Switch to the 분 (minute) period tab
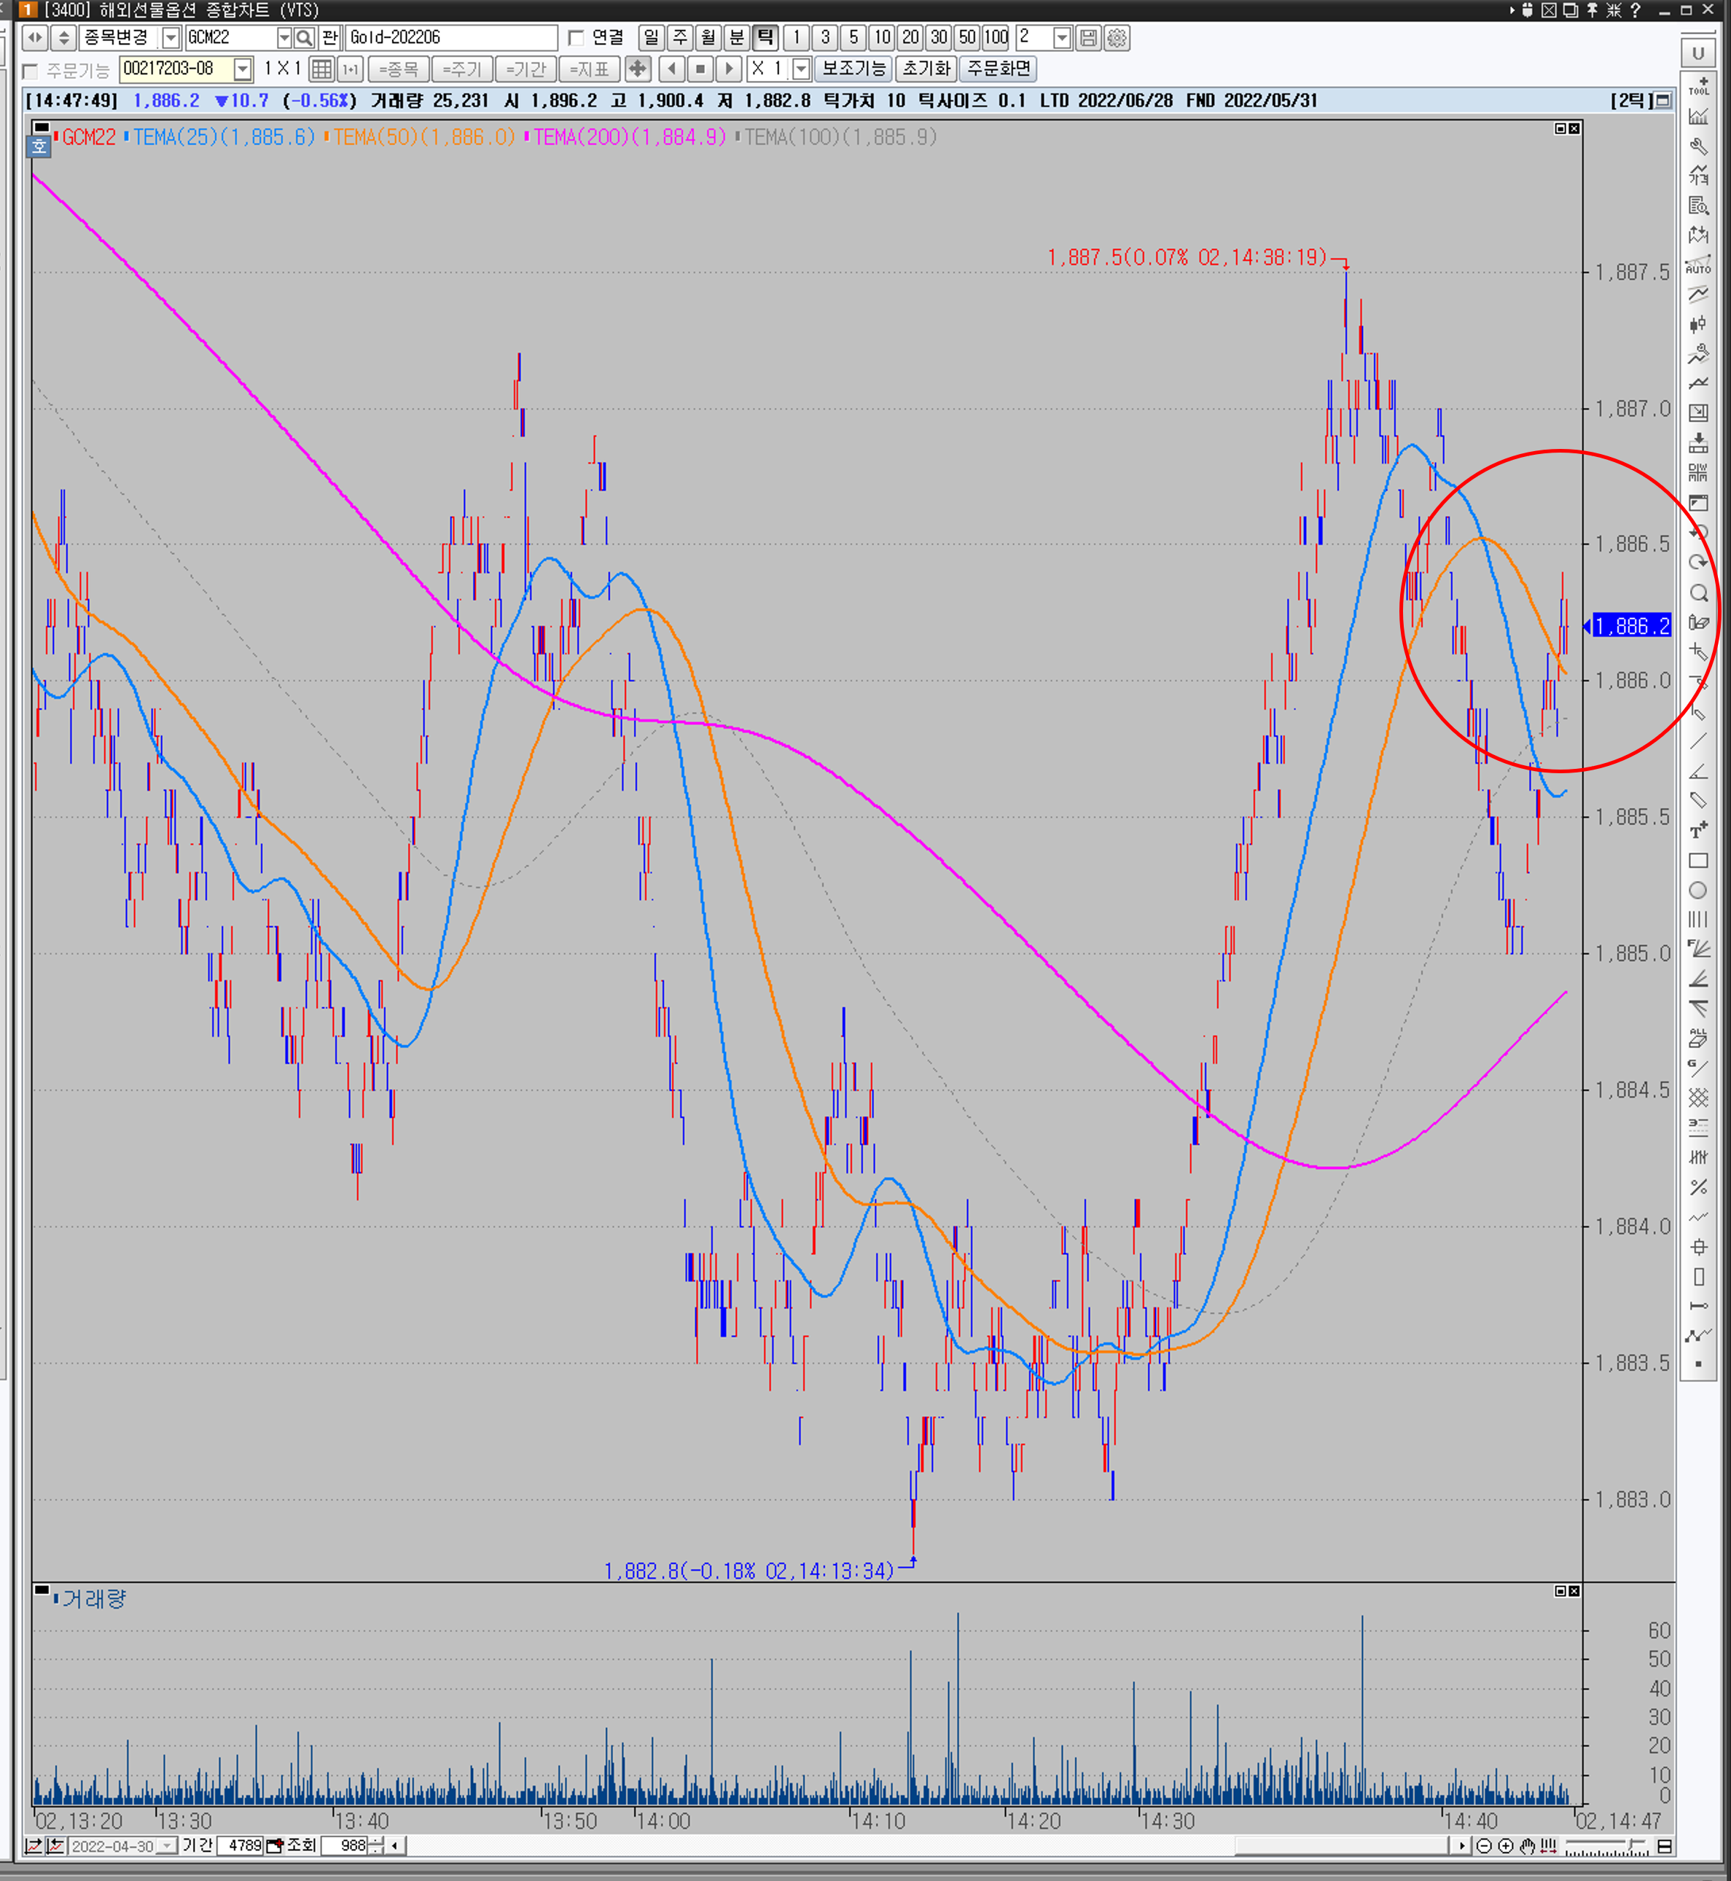1731x1881 pixels. (x=736, y=37)
